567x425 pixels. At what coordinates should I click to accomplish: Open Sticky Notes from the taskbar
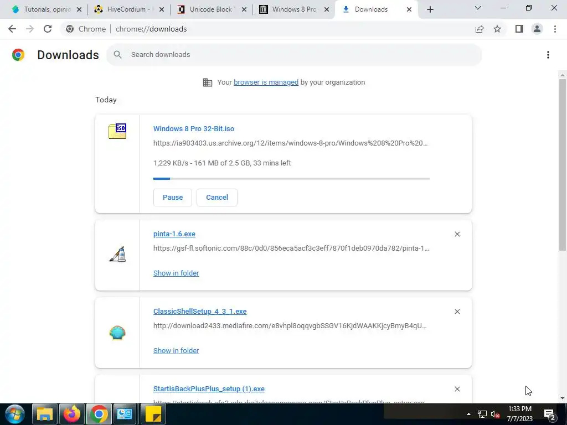(153, 414)
